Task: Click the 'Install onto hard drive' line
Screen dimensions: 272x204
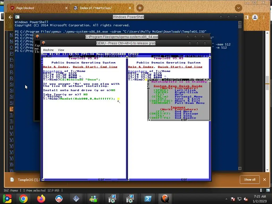Action: (x=79, y=90)
